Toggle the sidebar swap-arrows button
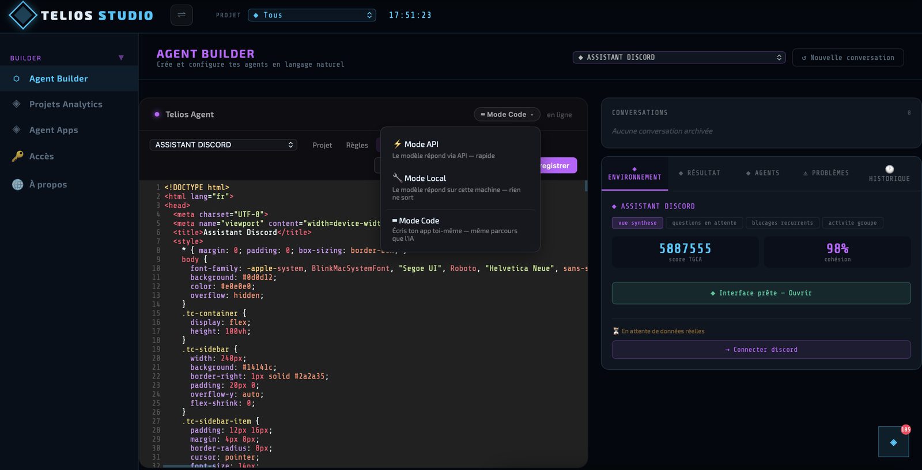Image resolution: width=922 pixels, height=470 pixels. 182,15
